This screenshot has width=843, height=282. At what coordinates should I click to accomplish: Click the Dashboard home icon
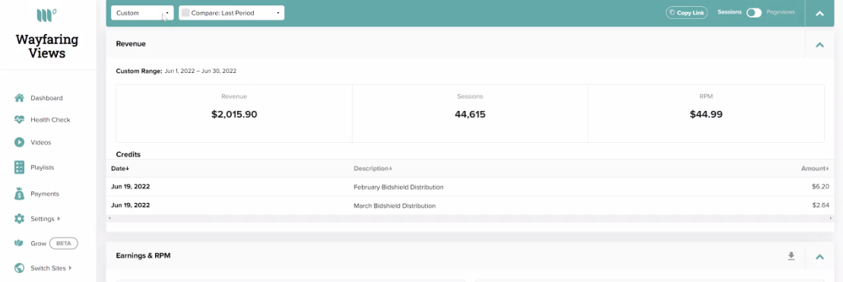coord(19,98)
